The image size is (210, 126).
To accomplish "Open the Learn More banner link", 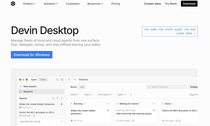I will (170, 31).
